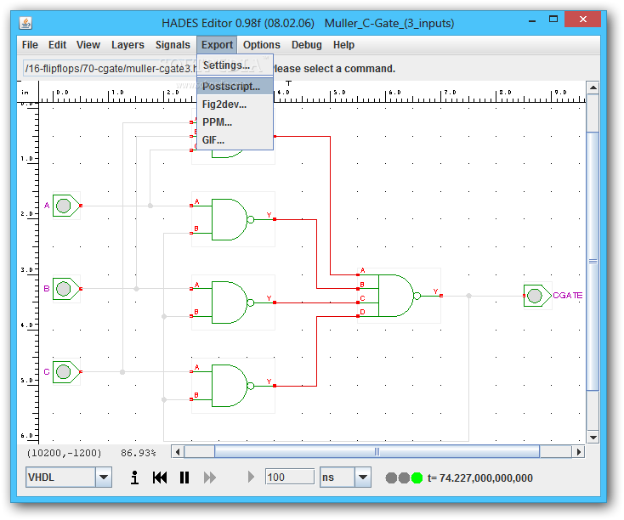The width and height of the screenshot is (624, 520).
Task: Click the wire junction on the C wire
Action: pyautogui.click(x=122, y=372)
